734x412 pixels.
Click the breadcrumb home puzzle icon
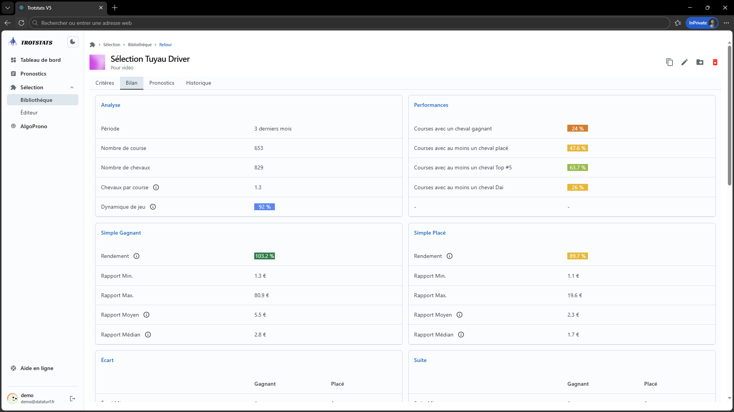click(x=93, y=45)
